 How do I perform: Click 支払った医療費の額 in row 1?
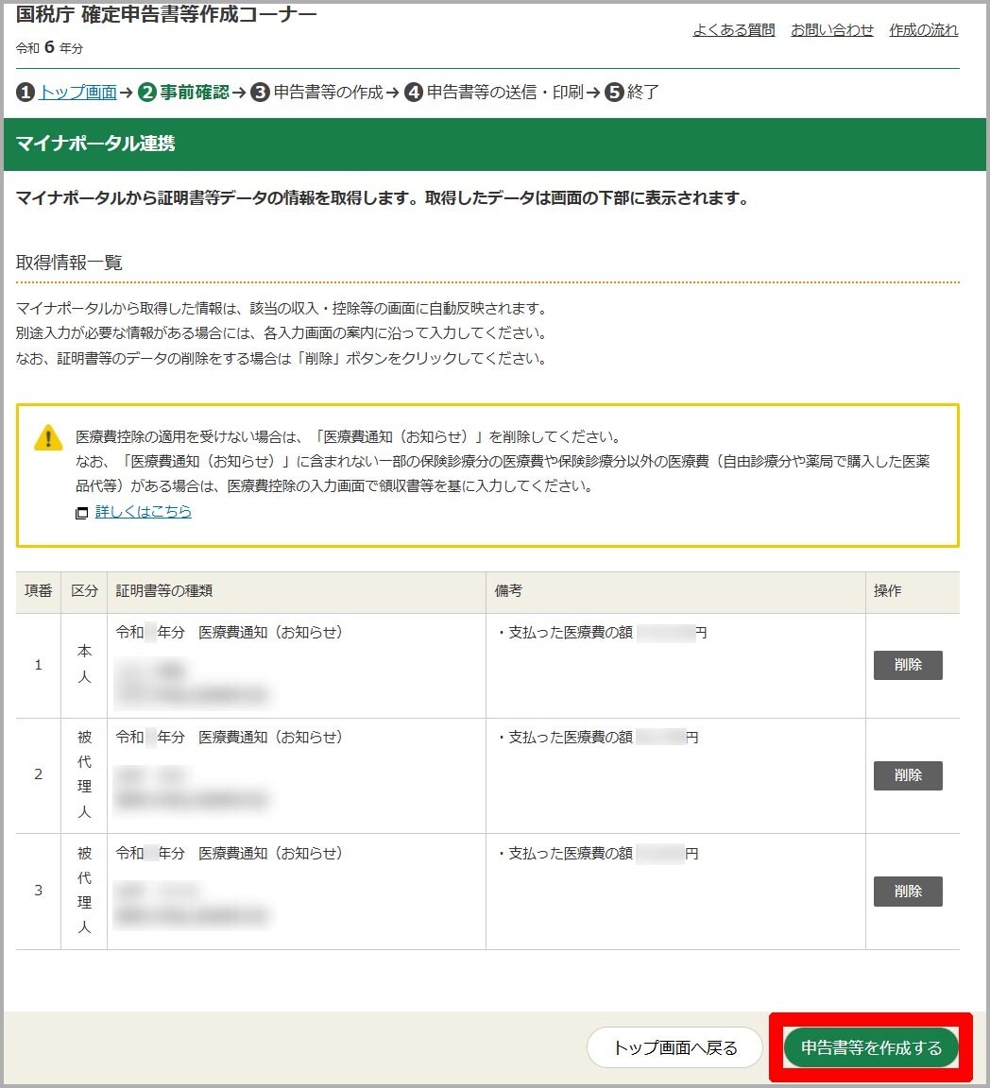pos(571,632)
